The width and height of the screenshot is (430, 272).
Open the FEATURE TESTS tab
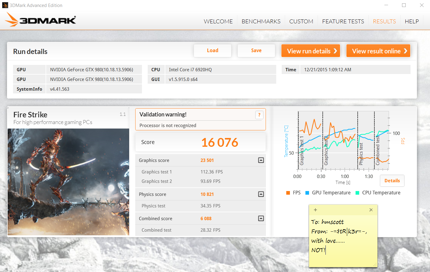343,21
